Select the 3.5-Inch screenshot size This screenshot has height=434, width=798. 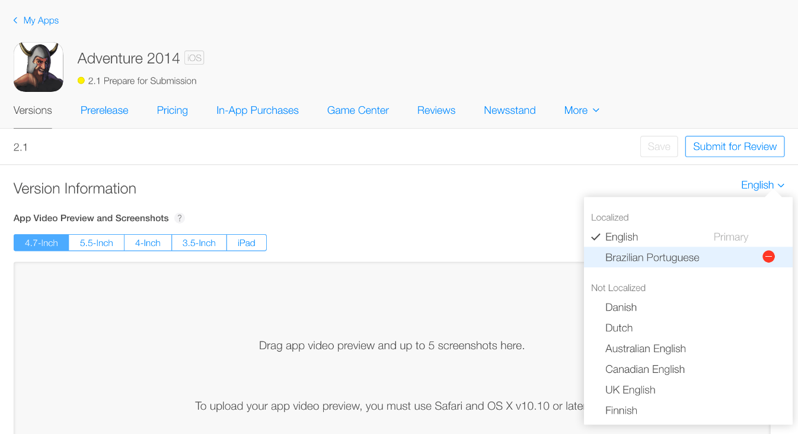click(199, 243)
